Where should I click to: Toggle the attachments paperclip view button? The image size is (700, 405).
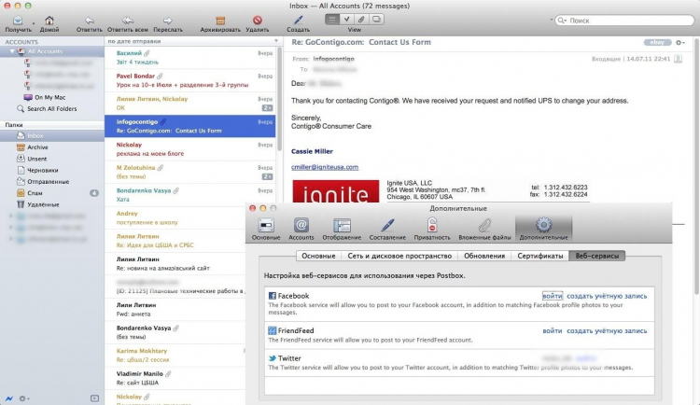(361, 20)
